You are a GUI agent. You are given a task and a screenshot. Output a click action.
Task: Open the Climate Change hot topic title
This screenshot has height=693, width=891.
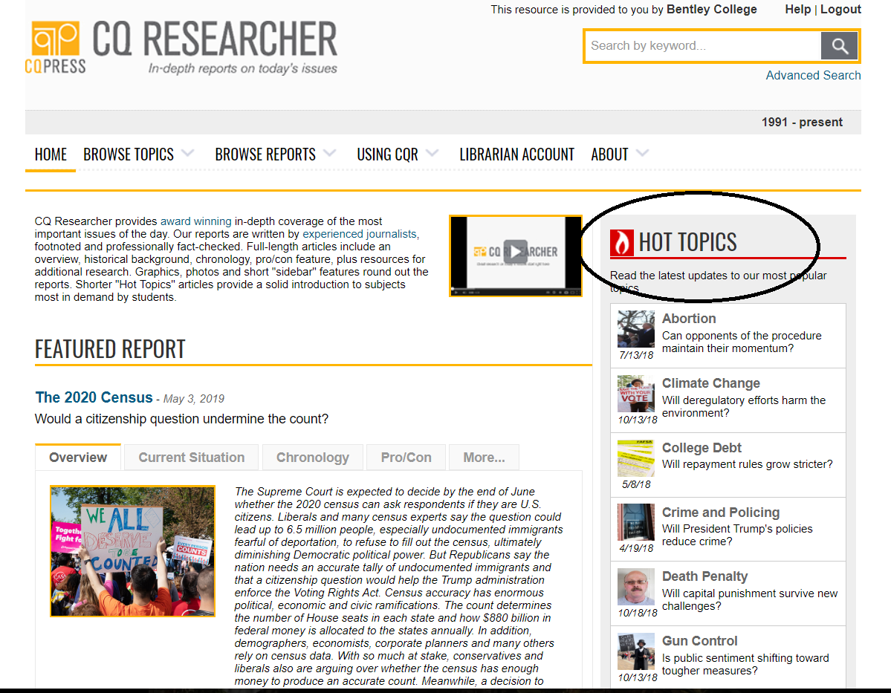[x=711, y=383]
